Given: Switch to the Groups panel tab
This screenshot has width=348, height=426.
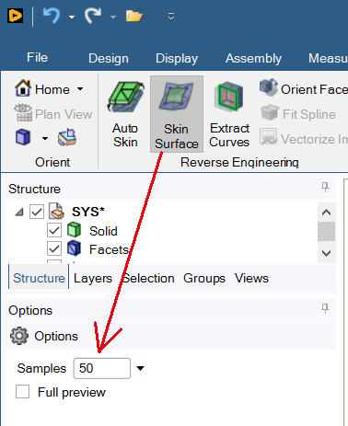Looking at the screenshot, I should 204,279.
